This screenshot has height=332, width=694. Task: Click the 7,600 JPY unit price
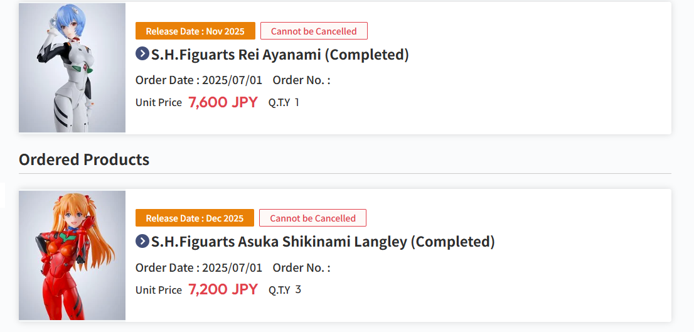pos(223,102)
